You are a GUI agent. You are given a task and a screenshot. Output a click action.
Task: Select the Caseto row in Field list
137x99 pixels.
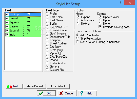pyautogui.click(x=25, y=26)
